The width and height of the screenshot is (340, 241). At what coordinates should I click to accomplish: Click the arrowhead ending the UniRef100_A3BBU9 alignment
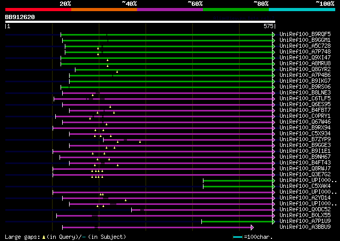click(252, 227)
